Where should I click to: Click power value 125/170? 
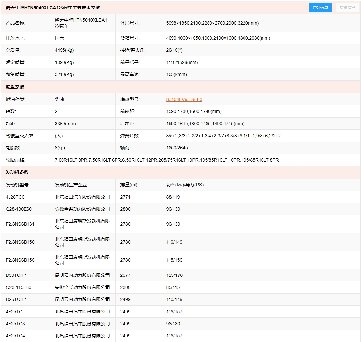coord(174,275)
